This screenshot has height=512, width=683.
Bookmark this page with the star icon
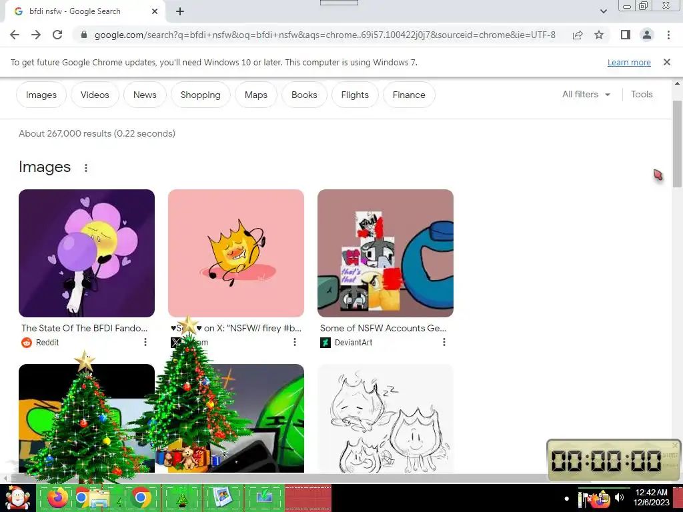[599, 35]
